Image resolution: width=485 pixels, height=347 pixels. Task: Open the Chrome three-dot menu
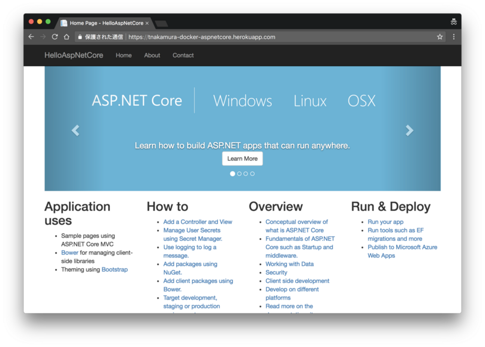coord(454,37)
